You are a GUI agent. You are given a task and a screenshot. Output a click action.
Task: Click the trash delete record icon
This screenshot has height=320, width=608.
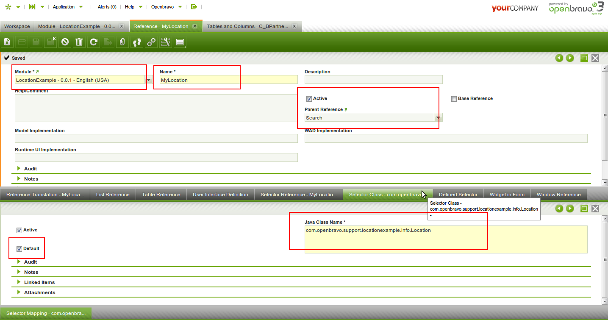tap(79, 42)
